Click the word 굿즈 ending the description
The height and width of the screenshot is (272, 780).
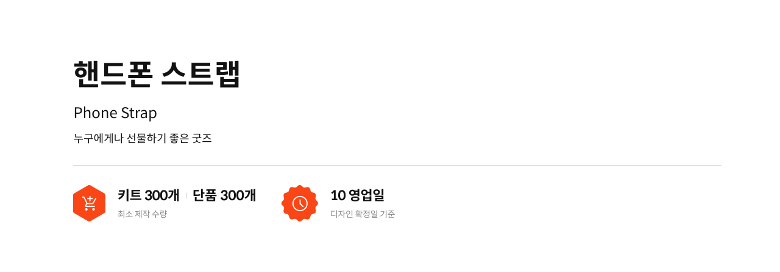tap(202, 138)
